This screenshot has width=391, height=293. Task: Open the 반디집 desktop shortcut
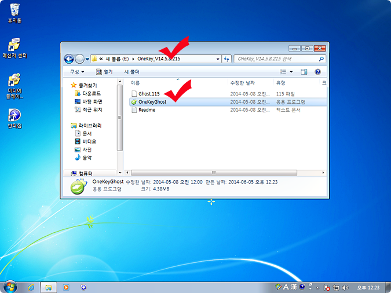[x=14, y=119]
